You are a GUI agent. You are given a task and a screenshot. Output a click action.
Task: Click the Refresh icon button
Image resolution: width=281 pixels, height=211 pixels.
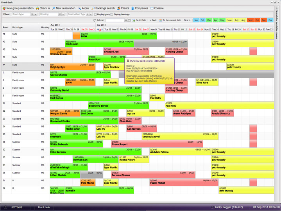[95, 20]
